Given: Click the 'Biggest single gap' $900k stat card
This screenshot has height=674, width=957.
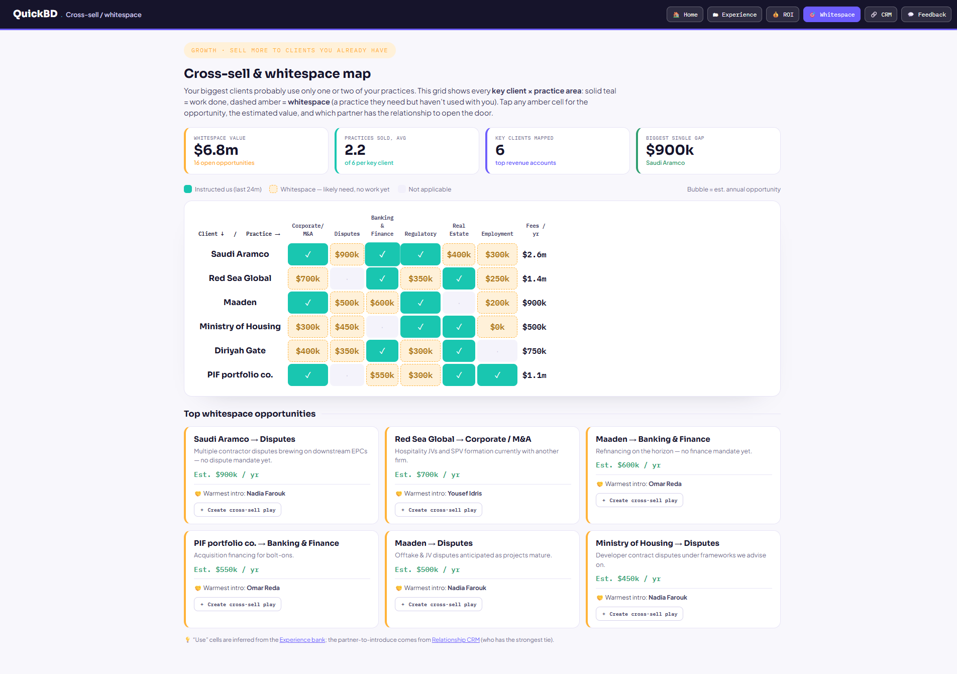Looking at the screenshot, I should click(x=708, y=151).
